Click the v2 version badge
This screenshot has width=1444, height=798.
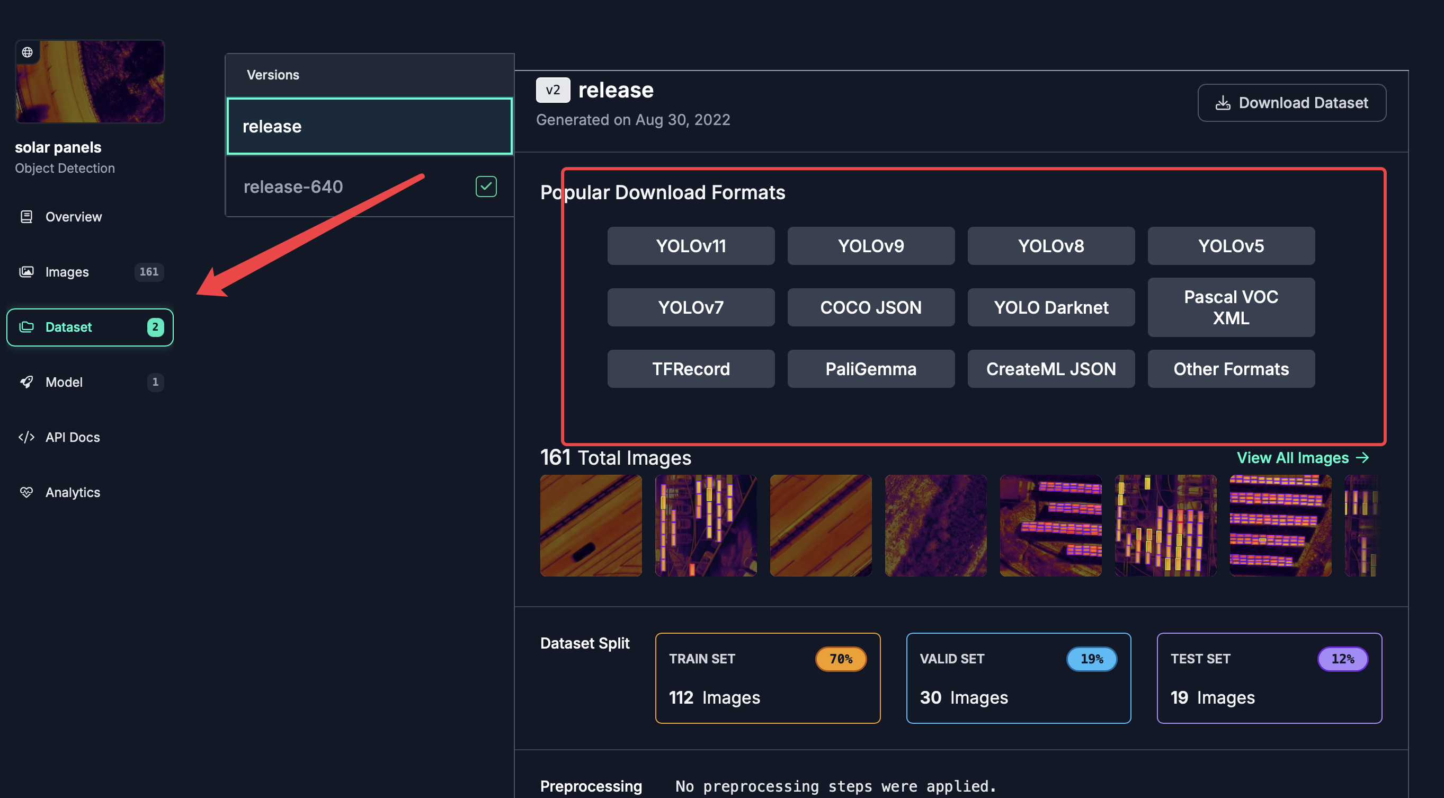pyautogui.click(x=552, y=90)
